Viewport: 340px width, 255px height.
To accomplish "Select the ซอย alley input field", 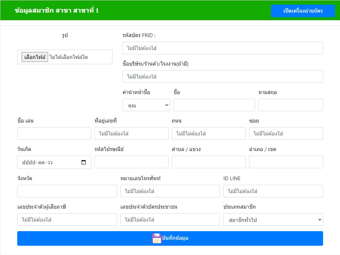I will (286, 133).
